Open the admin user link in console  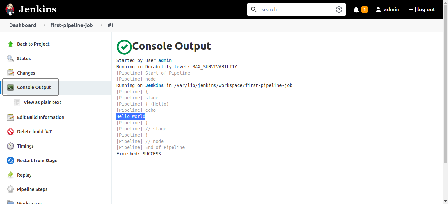(165, 60)
